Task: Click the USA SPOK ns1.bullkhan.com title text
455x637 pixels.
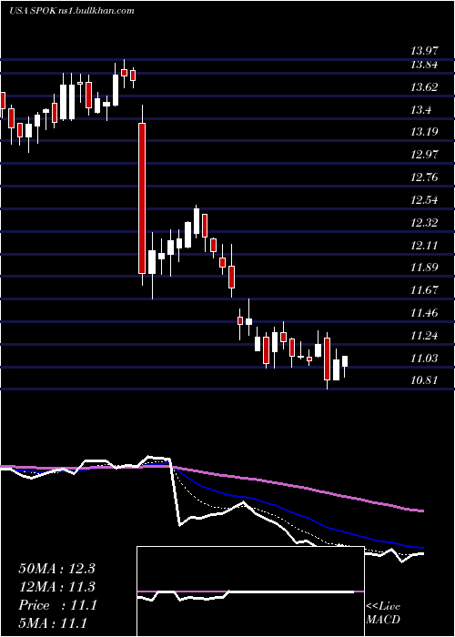Action: click(x=72, y=11)
